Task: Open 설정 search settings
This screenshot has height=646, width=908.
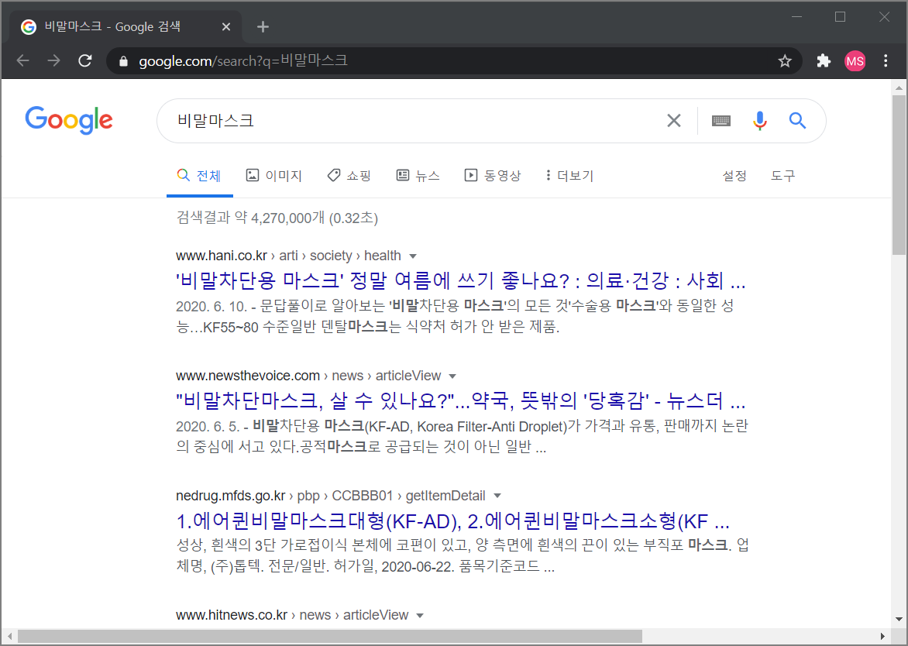Action: click(x=734, y=176)
